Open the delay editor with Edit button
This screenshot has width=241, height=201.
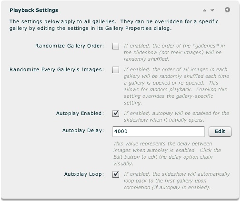click(x=220, y=132)
